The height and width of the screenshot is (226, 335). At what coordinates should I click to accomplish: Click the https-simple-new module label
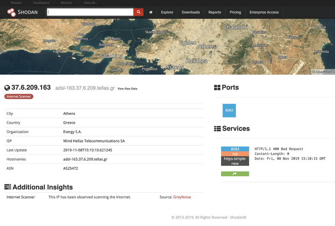click(235, 161)
